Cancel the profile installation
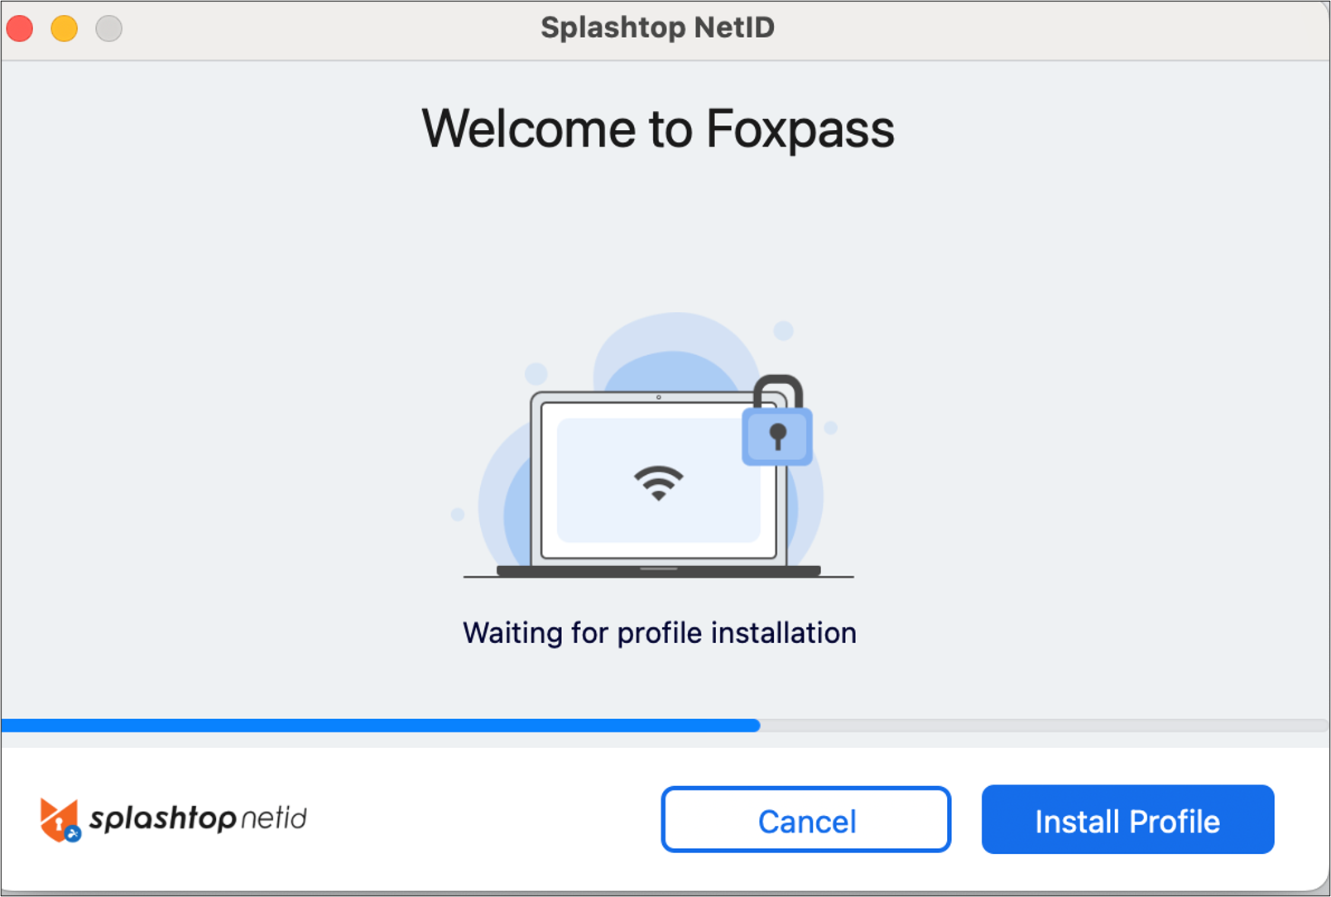This screenshot has width=1331, height=897. [x=806, y=819]
